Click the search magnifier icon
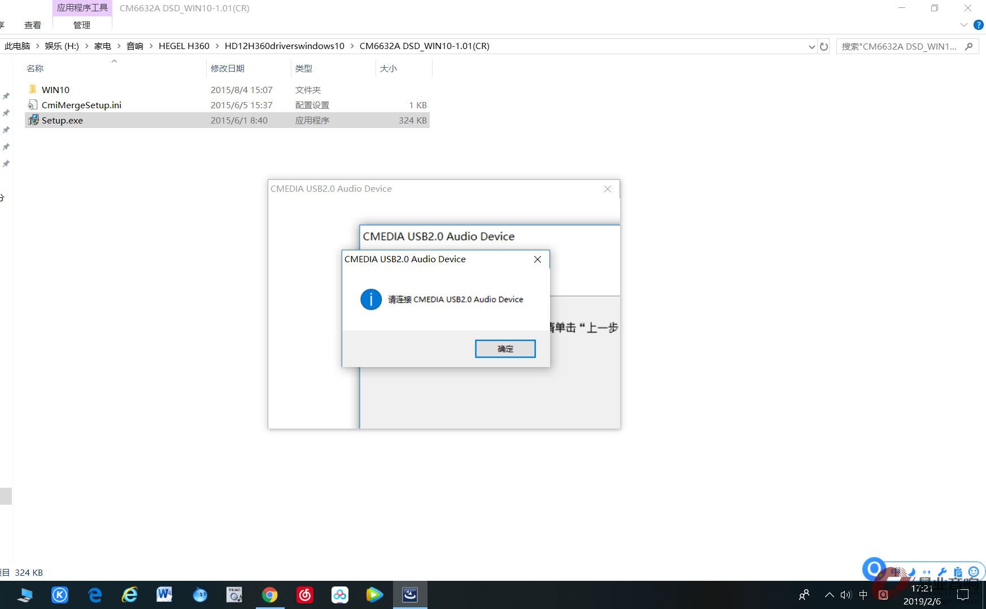This screenshot has width=986, height=609. (969, 46)
